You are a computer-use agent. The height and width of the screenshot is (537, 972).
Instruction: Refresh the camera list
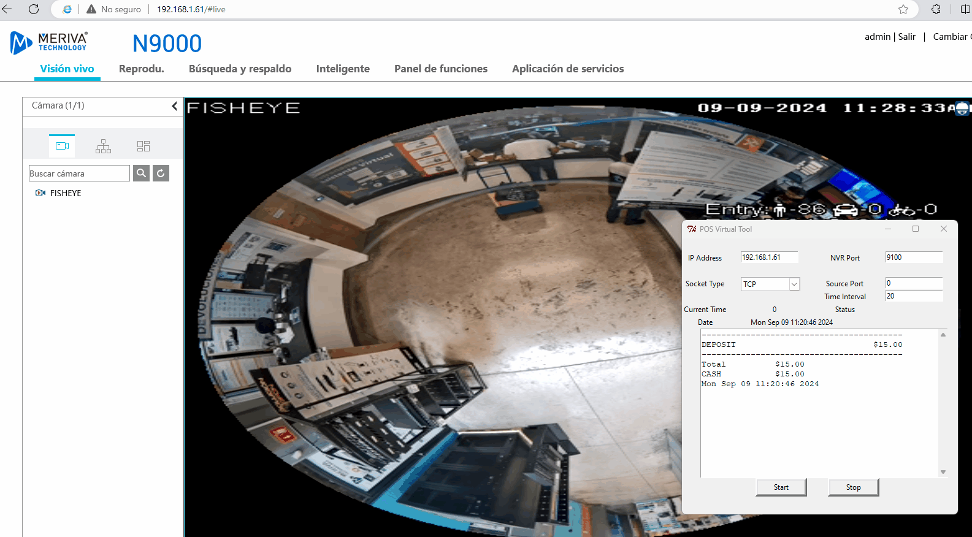click(x=161, y=173)
